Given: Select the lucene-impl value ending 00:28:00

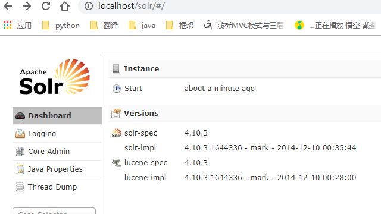Looking at the screenshot, I should (270, 177).
